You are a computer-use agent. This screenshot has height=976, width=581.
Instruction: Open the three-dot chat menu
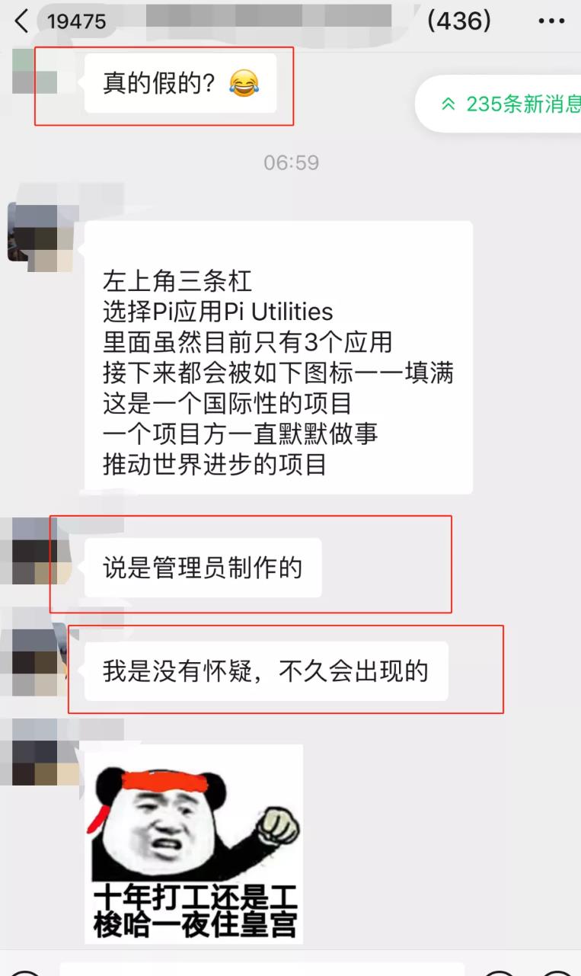(x=551, y=21)
